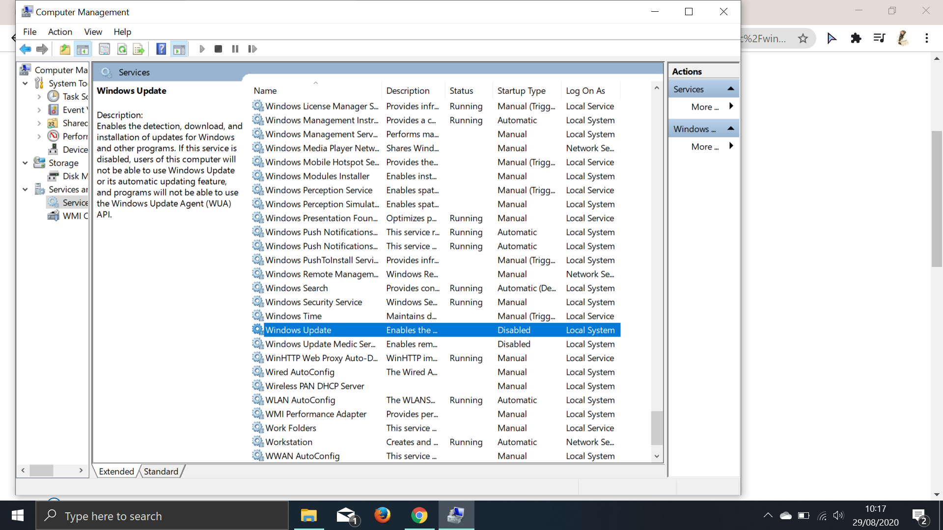
Task: Open Properties toolbar icon
Action: (x=104, y=49)
